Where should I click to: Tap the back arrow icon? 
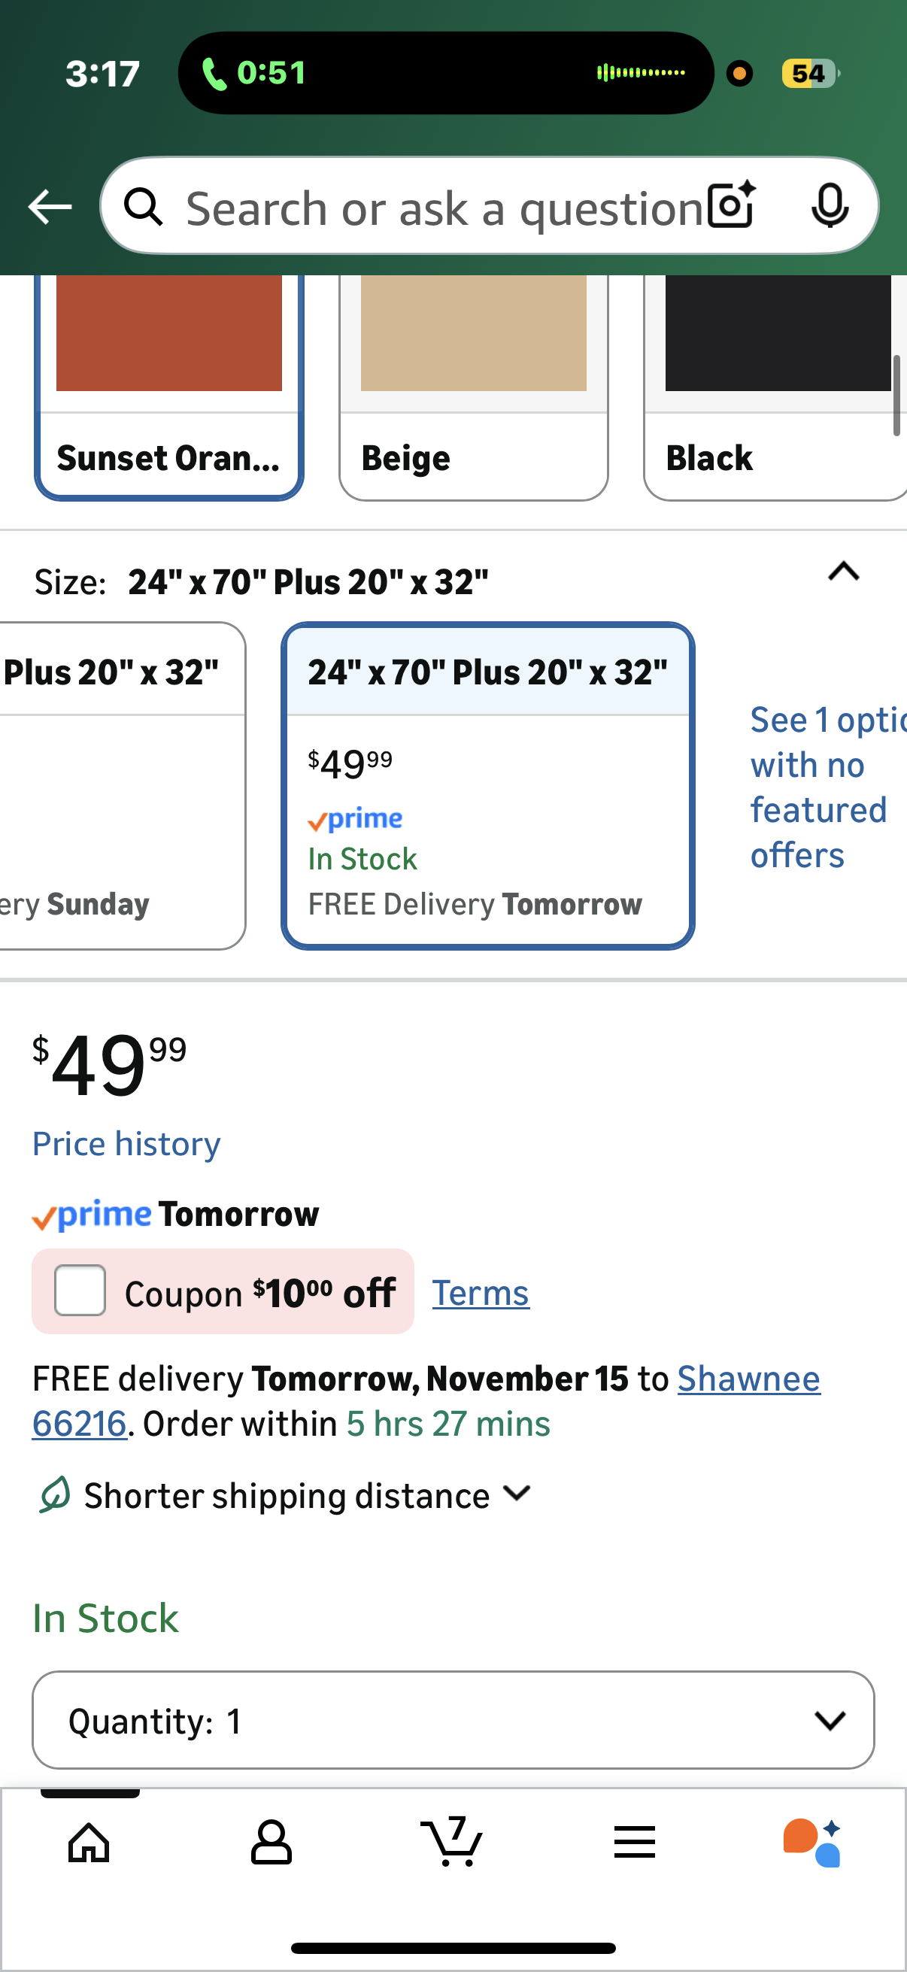click(x=50, y=207)
